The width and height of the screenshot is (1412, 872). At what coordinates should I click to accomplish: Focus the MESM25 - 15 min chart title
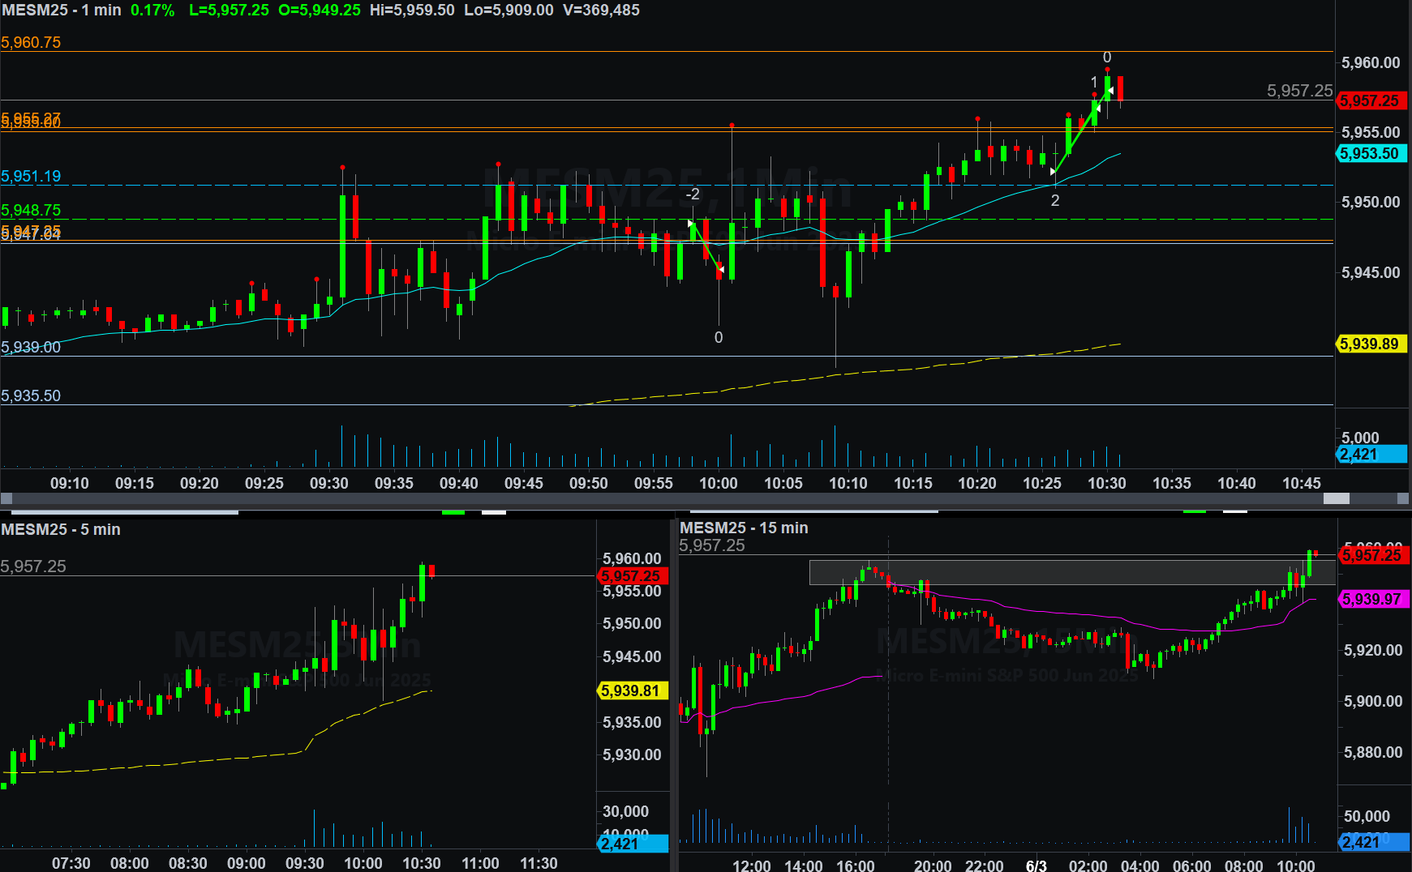pos(744,528)
